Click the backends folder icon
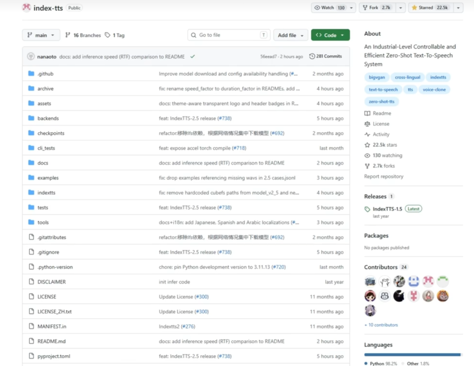This screenshot has width=474, height=366. click(31, 118)
